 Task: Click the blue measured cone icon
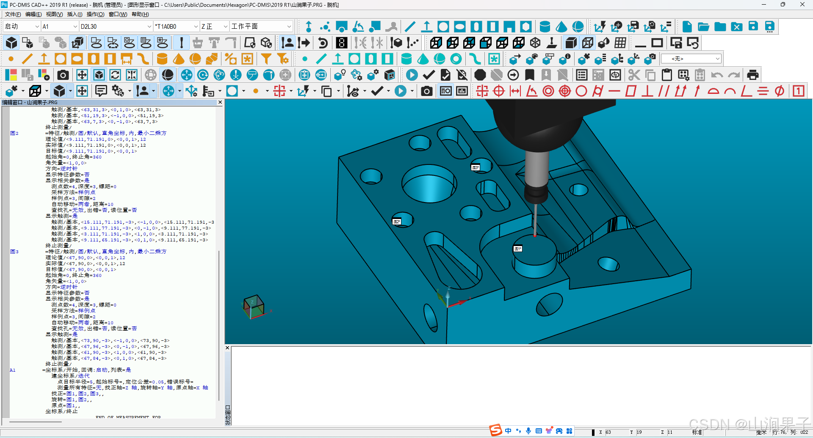(561, 27)
